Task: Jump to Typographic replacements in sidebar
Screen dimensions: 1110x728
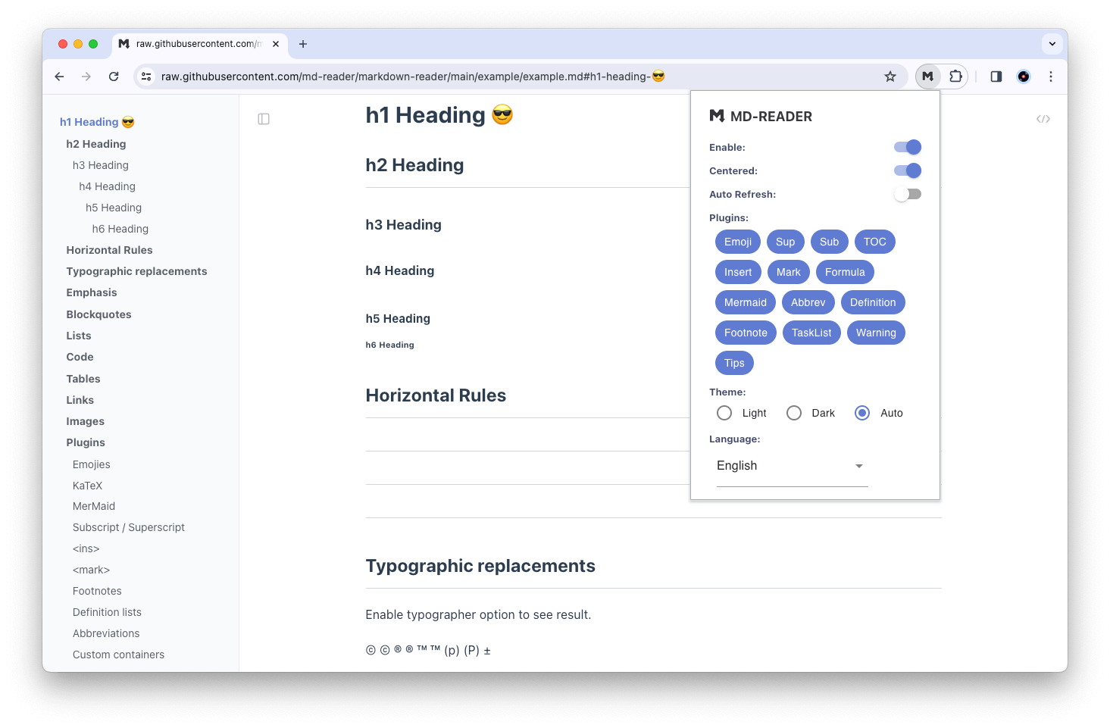Action: [136, 271]
